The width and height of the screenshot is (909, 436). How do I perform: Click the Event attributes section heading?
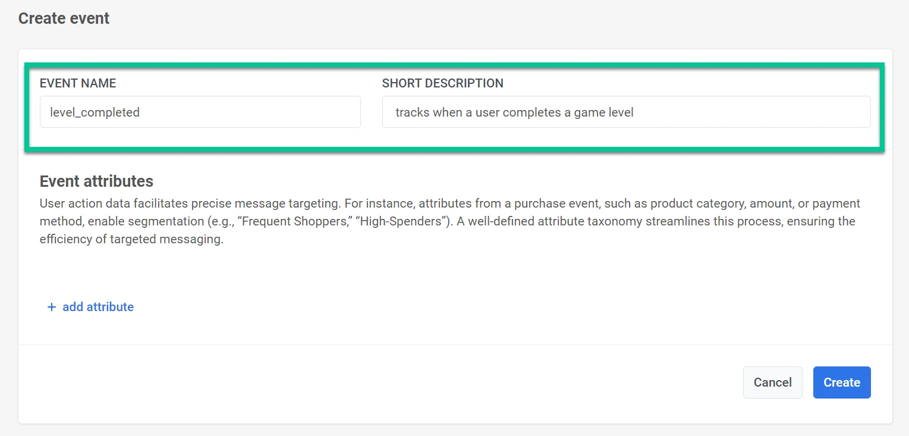(96, 181)
